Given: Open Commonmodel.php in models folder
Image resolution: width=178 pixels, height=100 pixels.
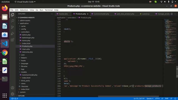Looking at the screenshot, I should 30,75.
